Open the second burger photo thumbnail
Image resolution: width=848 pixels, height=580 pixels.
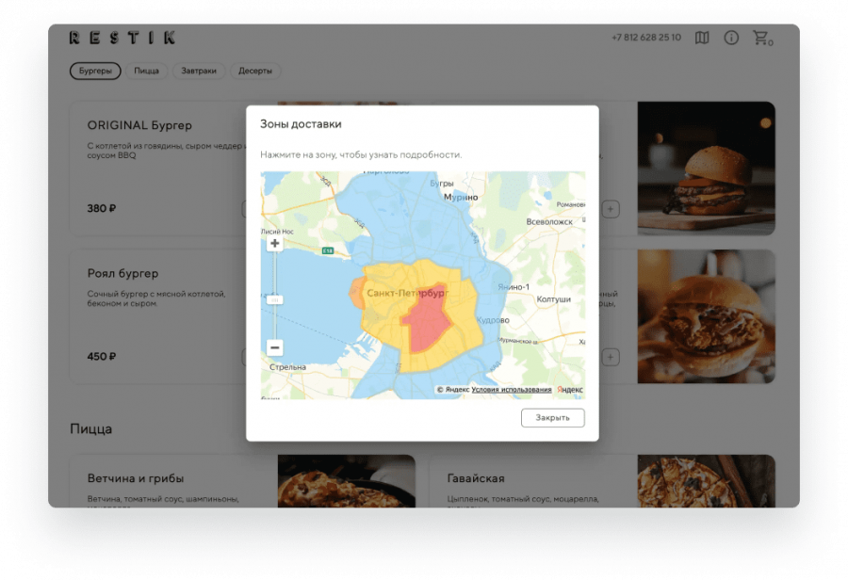707,316
